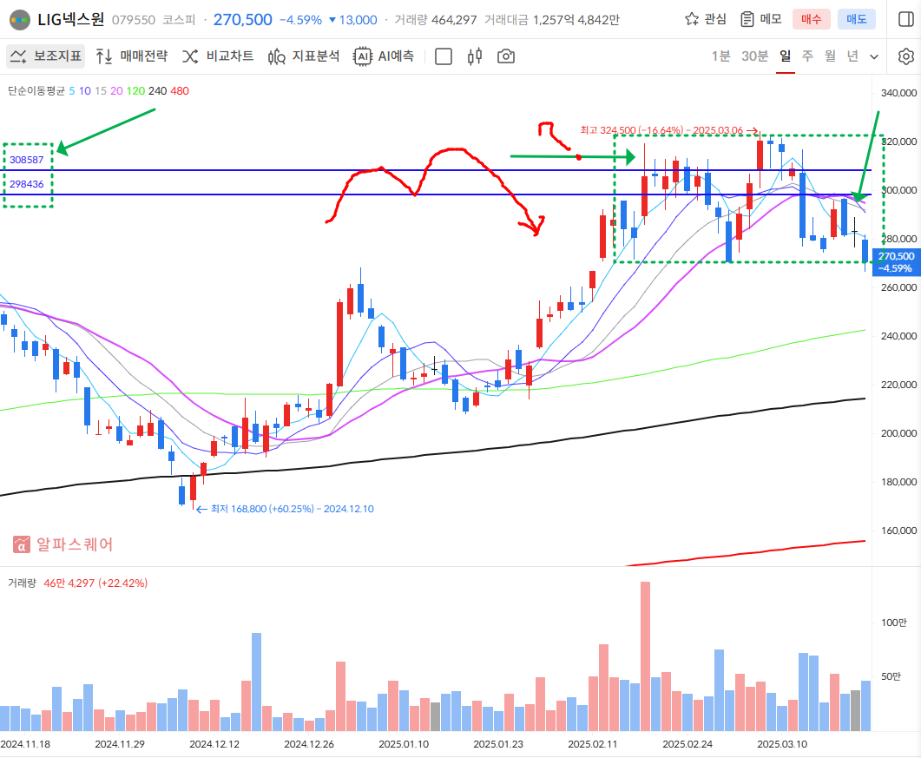
Task: Click the blue 10 moving-average period
Action: pyautogui.click(x=84, y=91)
